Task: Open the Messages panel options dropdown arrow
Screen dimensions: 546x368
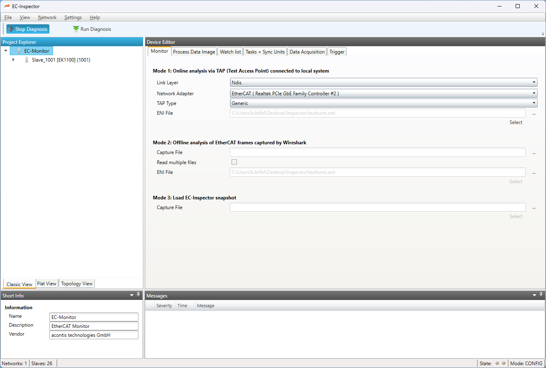Action: tap(534, 295)
